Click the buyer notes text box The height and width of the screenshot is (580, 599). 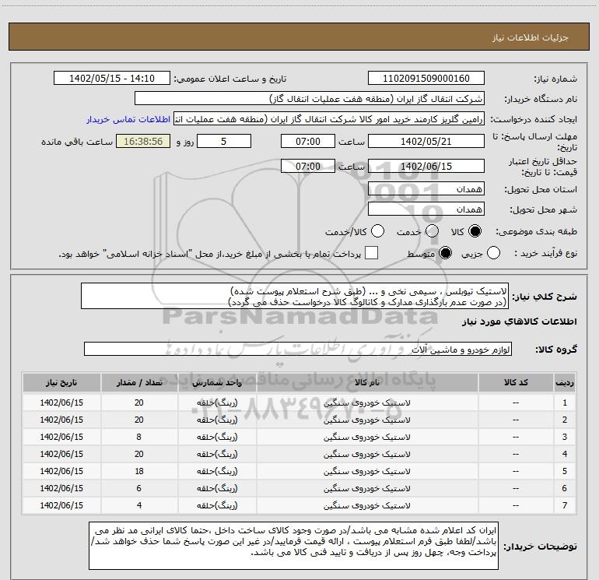(294, 546)
